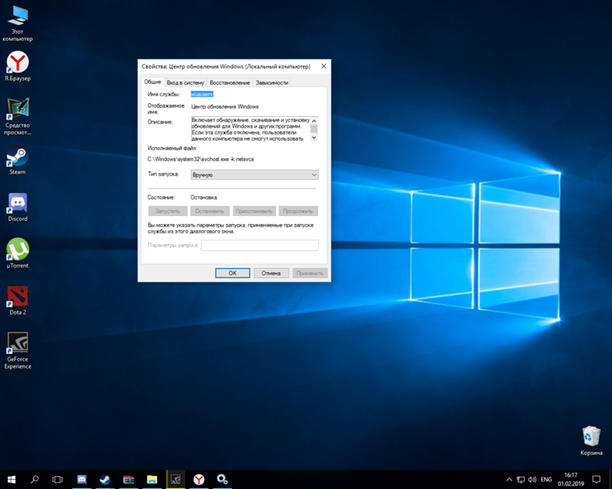The image size is (612, 489).
Task: Switch to GeForce Experience on the taskbar
Action: pos(176,479)
